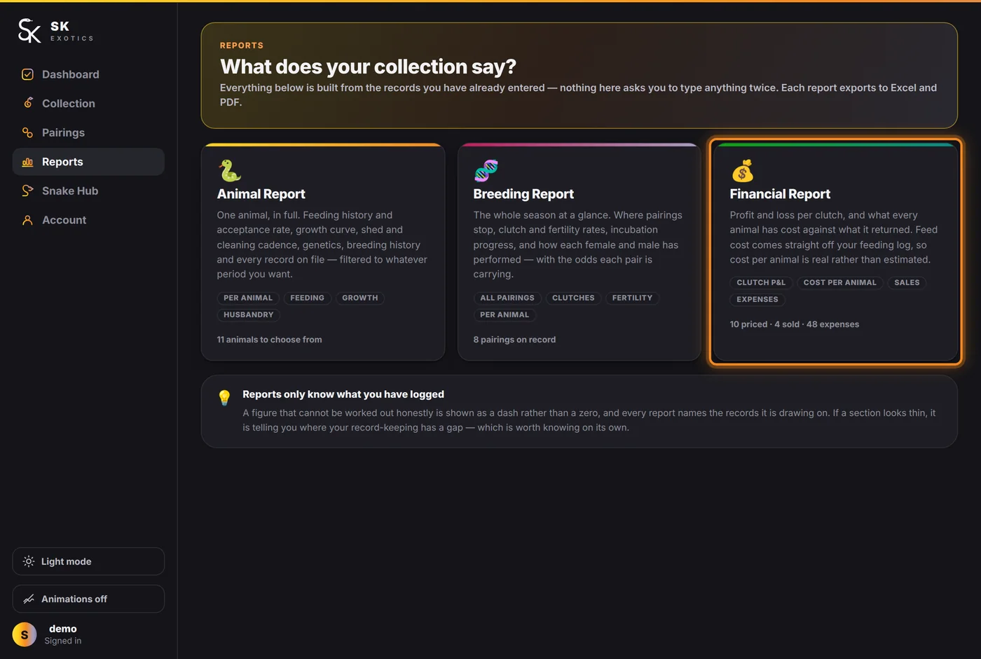Toggle Light mode
This screenshot has width=981, height=659.
pyautogui.click(x=88, y=562)
